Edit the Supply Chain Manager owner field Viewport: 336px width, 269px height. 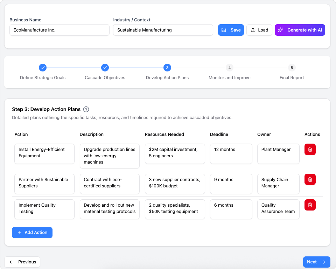coord(278,184)
